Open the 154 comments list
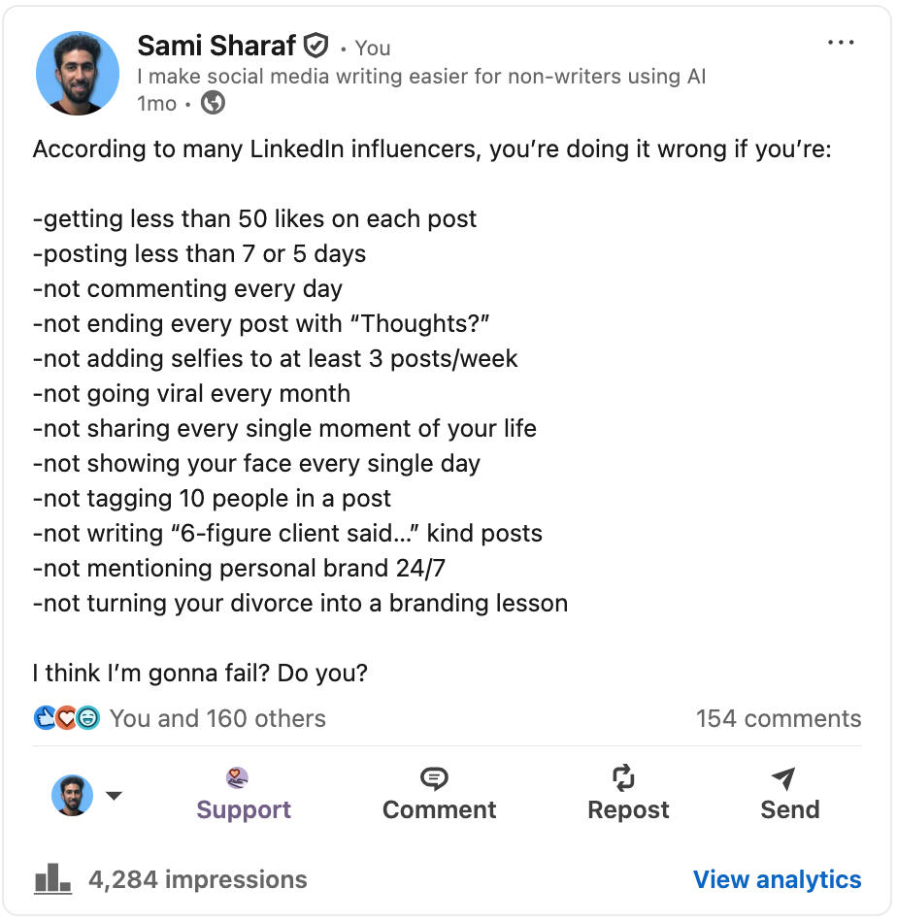Screen dimensions: 897x922 click(778, 718)
